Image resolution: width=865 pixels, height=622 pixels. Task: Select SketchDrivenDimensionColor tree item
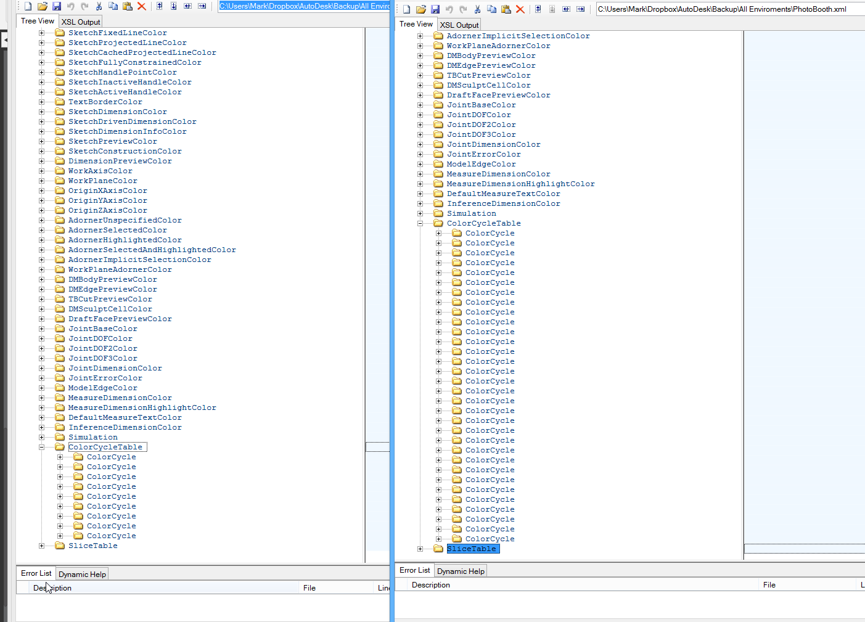point(132,121)
